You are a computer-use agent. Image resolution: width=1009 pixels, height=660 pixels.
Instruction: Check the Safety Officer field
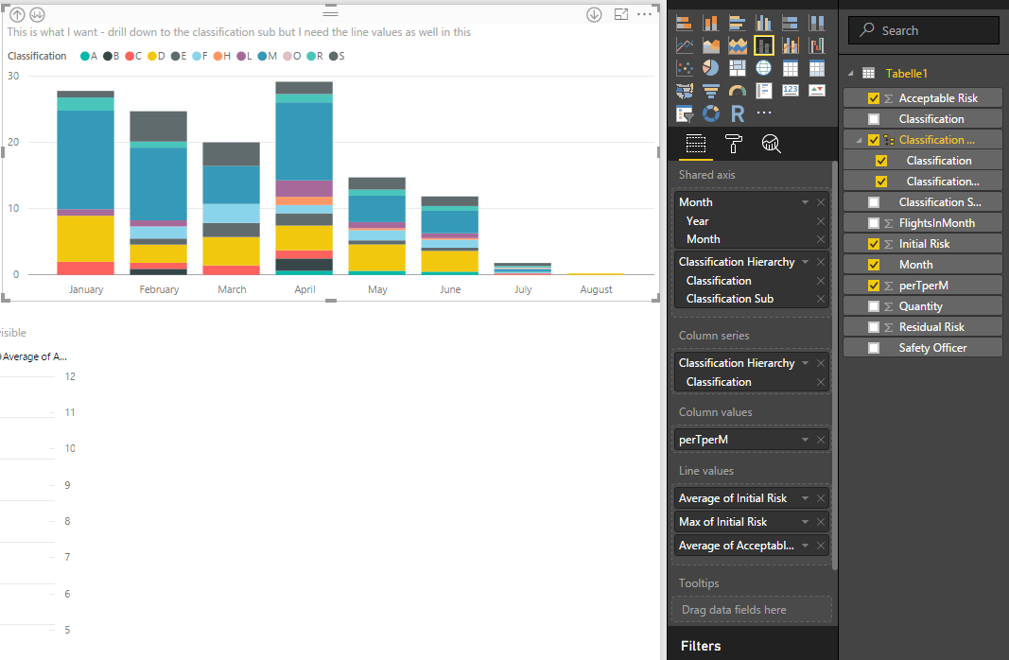(873, 348)
